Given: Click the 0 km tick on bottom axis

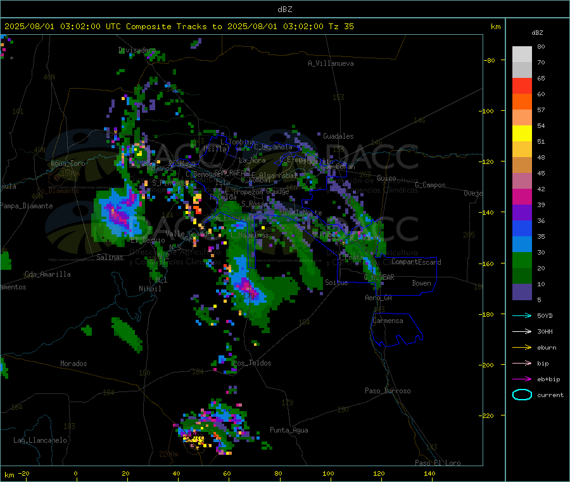Looking at the screenshot, I should coord(75,473).
